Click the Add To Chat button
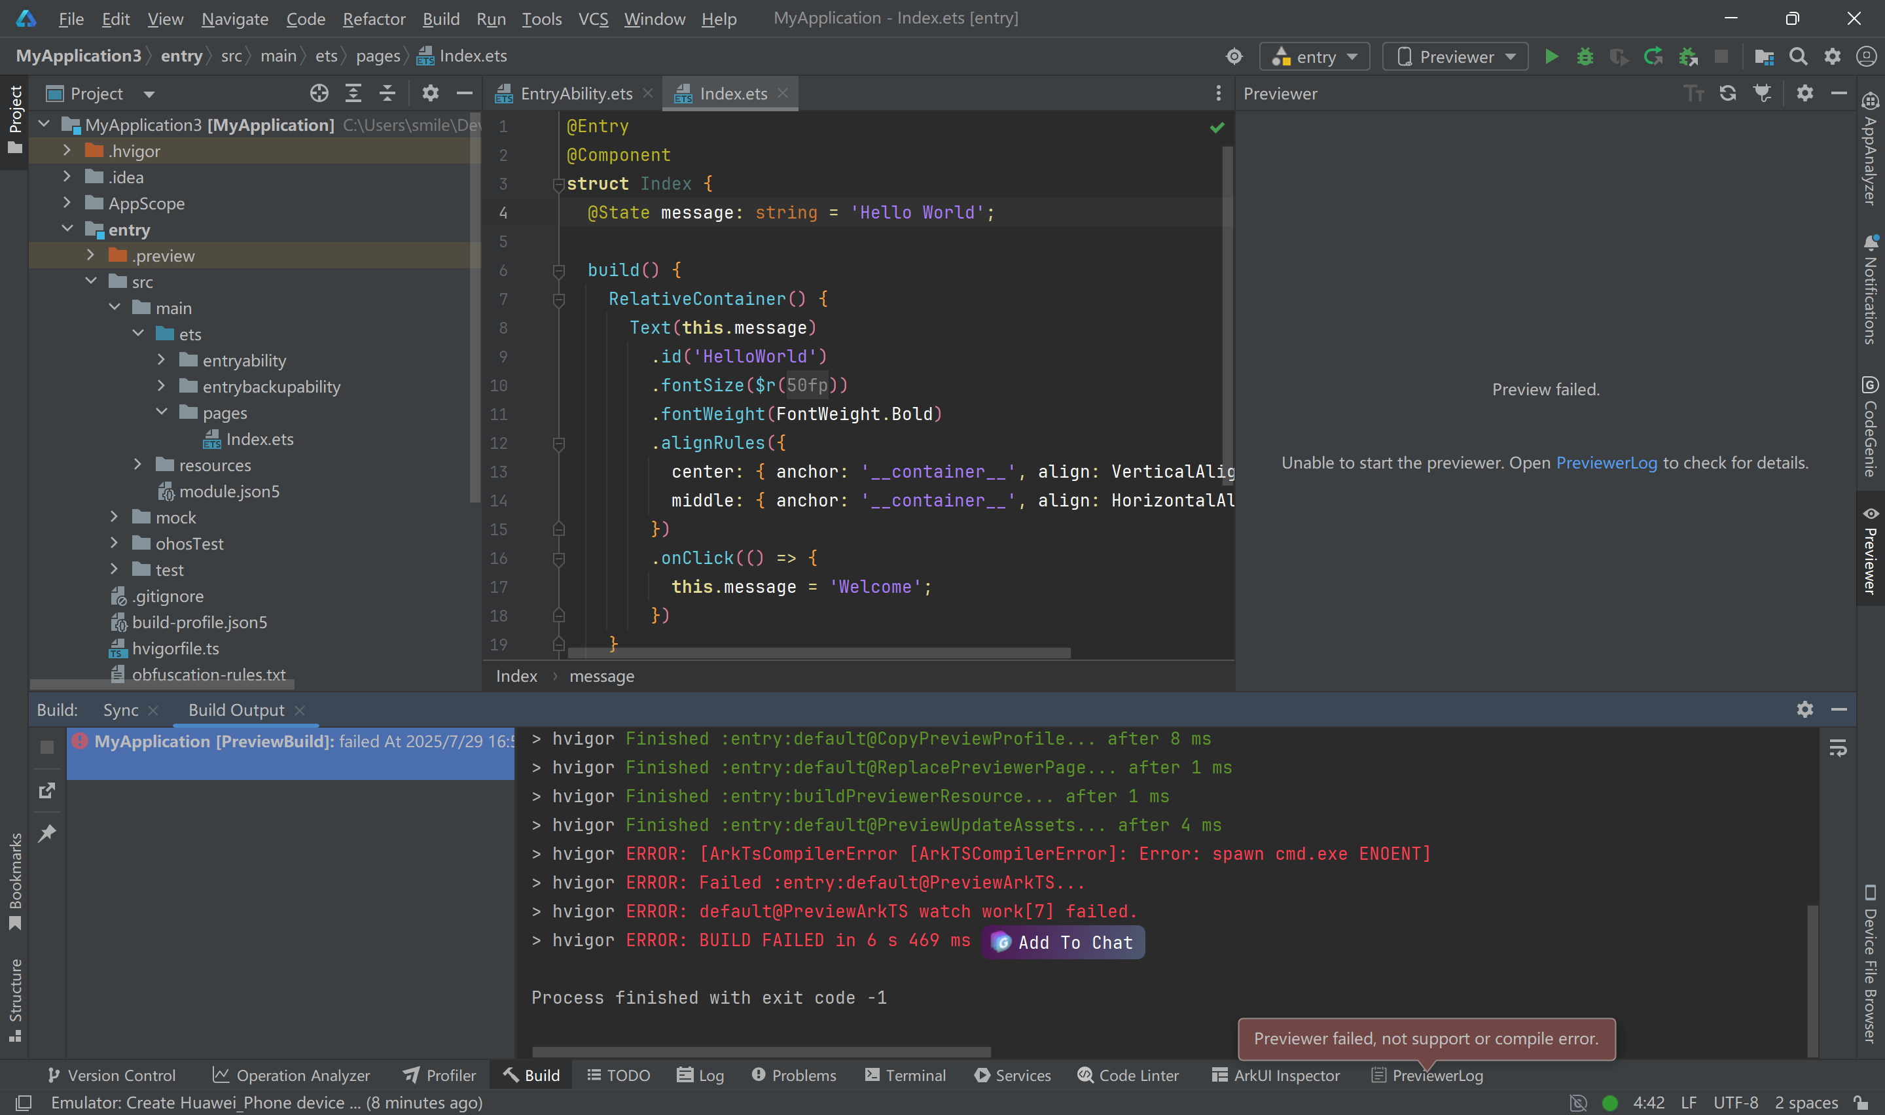 1063,942
